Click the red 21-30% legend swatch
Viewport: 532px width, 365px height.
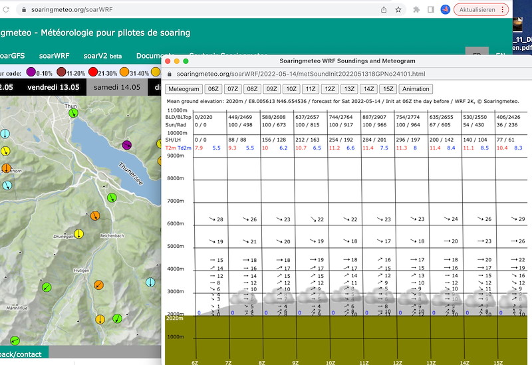(x=93, y=72)
